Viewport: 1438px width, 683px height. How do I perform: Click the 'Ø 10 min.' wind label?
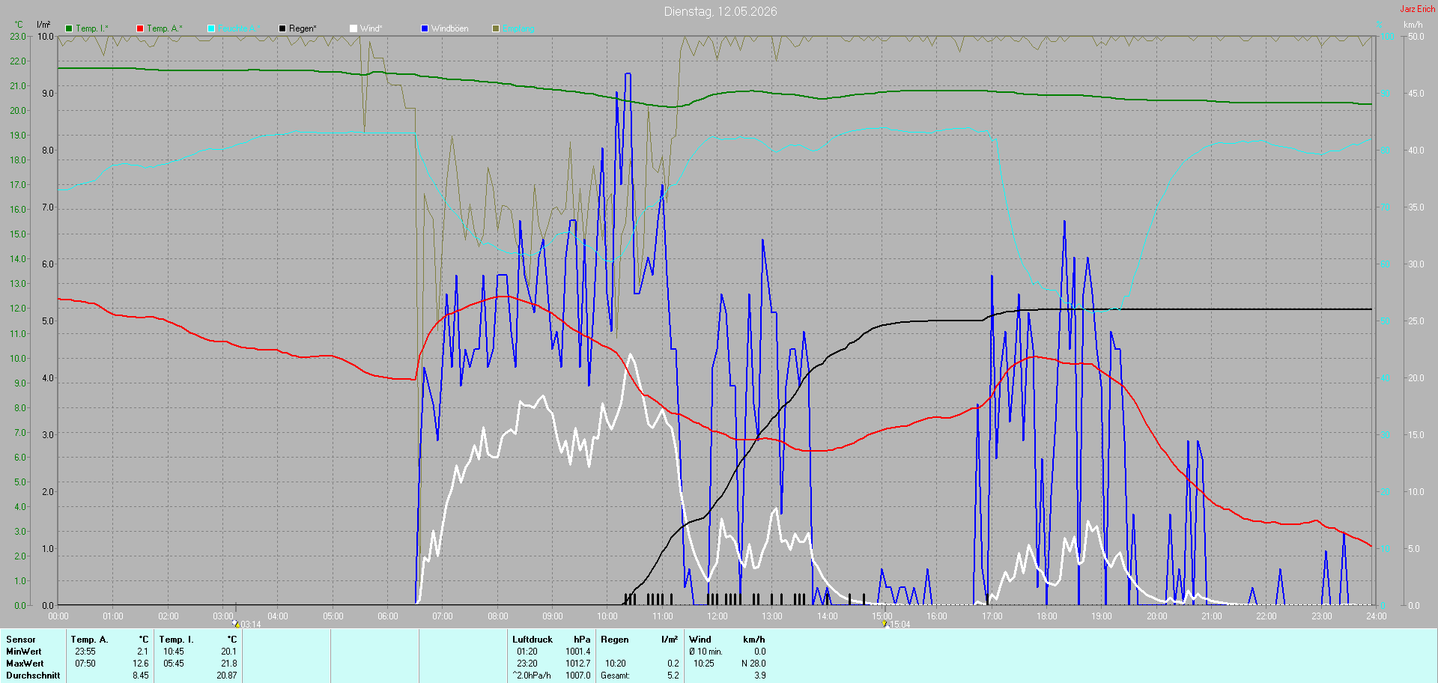tap(706, 652)
